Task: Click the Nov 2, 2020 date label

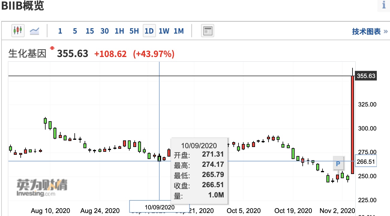Action: pos(337,211)
